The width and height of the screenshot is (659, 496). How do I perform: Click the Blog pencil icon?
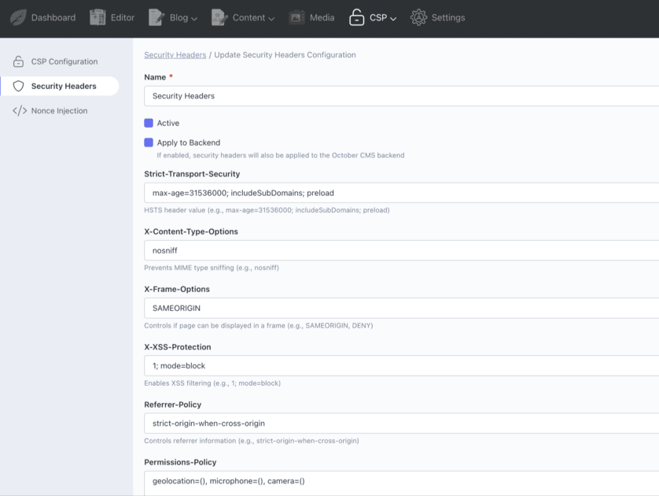click(x=156, y=17)
